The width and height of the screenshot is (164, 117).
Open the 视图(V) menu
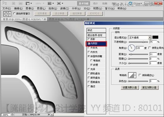coord(97,8)
